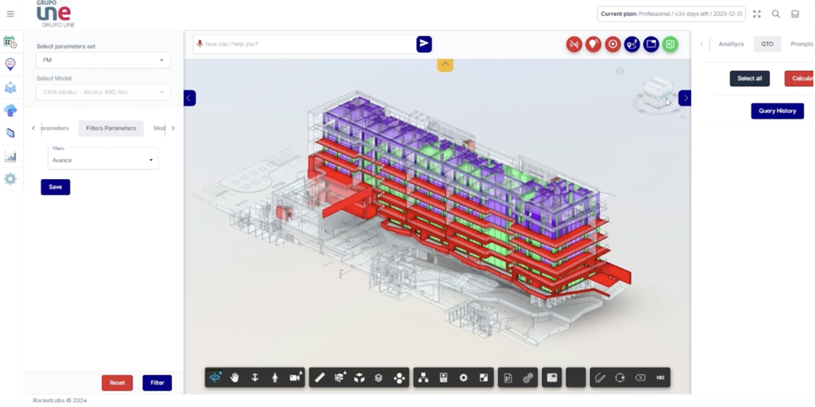Open the camera interactions tool
815x407 pixels.
tap(295, 378)
